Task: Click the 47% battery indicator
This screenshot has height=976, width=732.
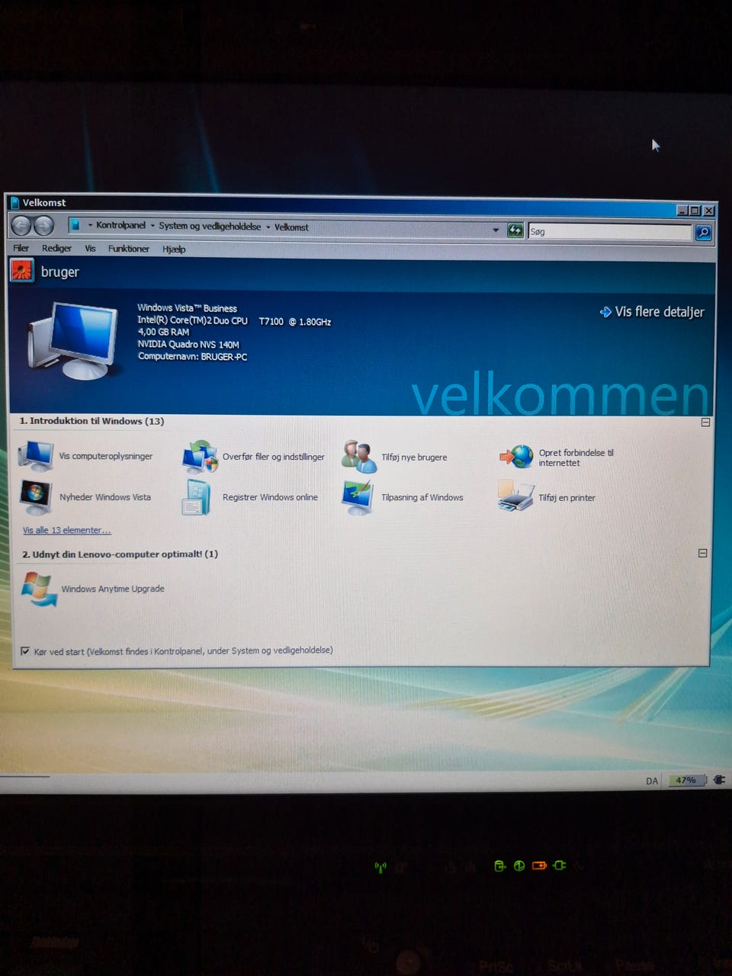Action: (x=686, y=780)
